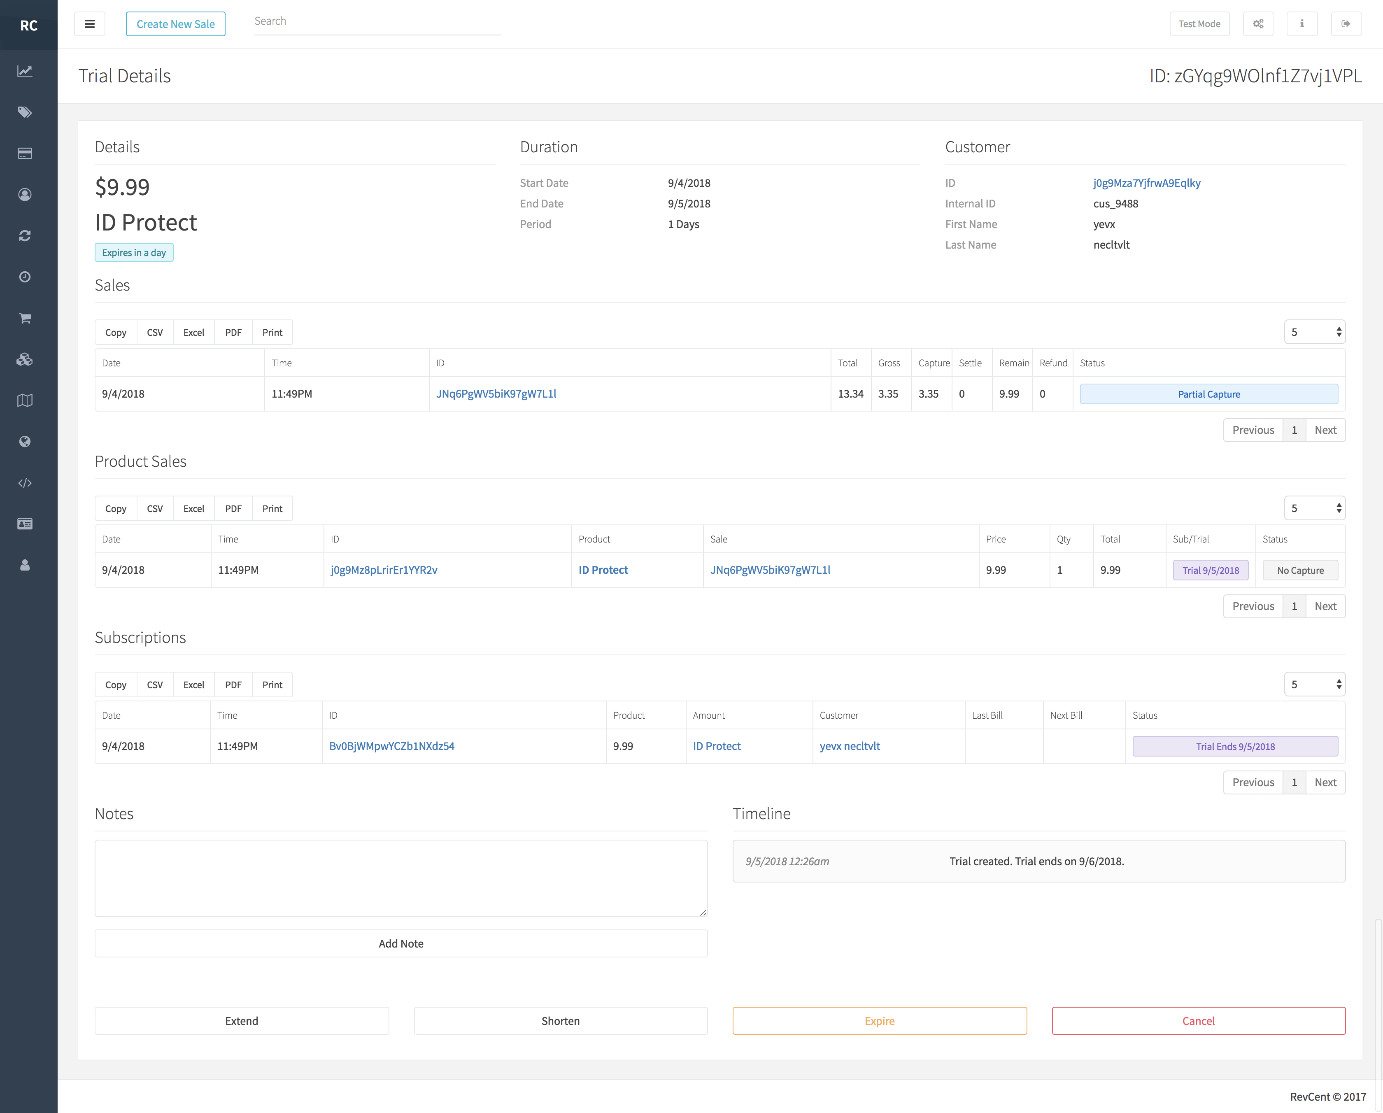1383x1113 pixels.
Task: Open Product Sales page size dropdown
Action: click(1314, 508)
